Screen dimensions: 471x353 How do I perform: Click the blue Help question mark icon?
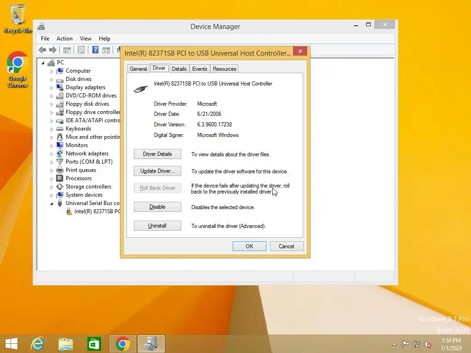click(x=95, y=50)
